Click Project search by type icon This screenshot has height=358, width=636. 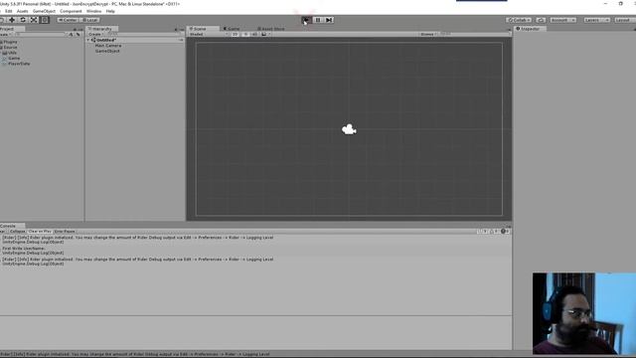coord(71,35)
